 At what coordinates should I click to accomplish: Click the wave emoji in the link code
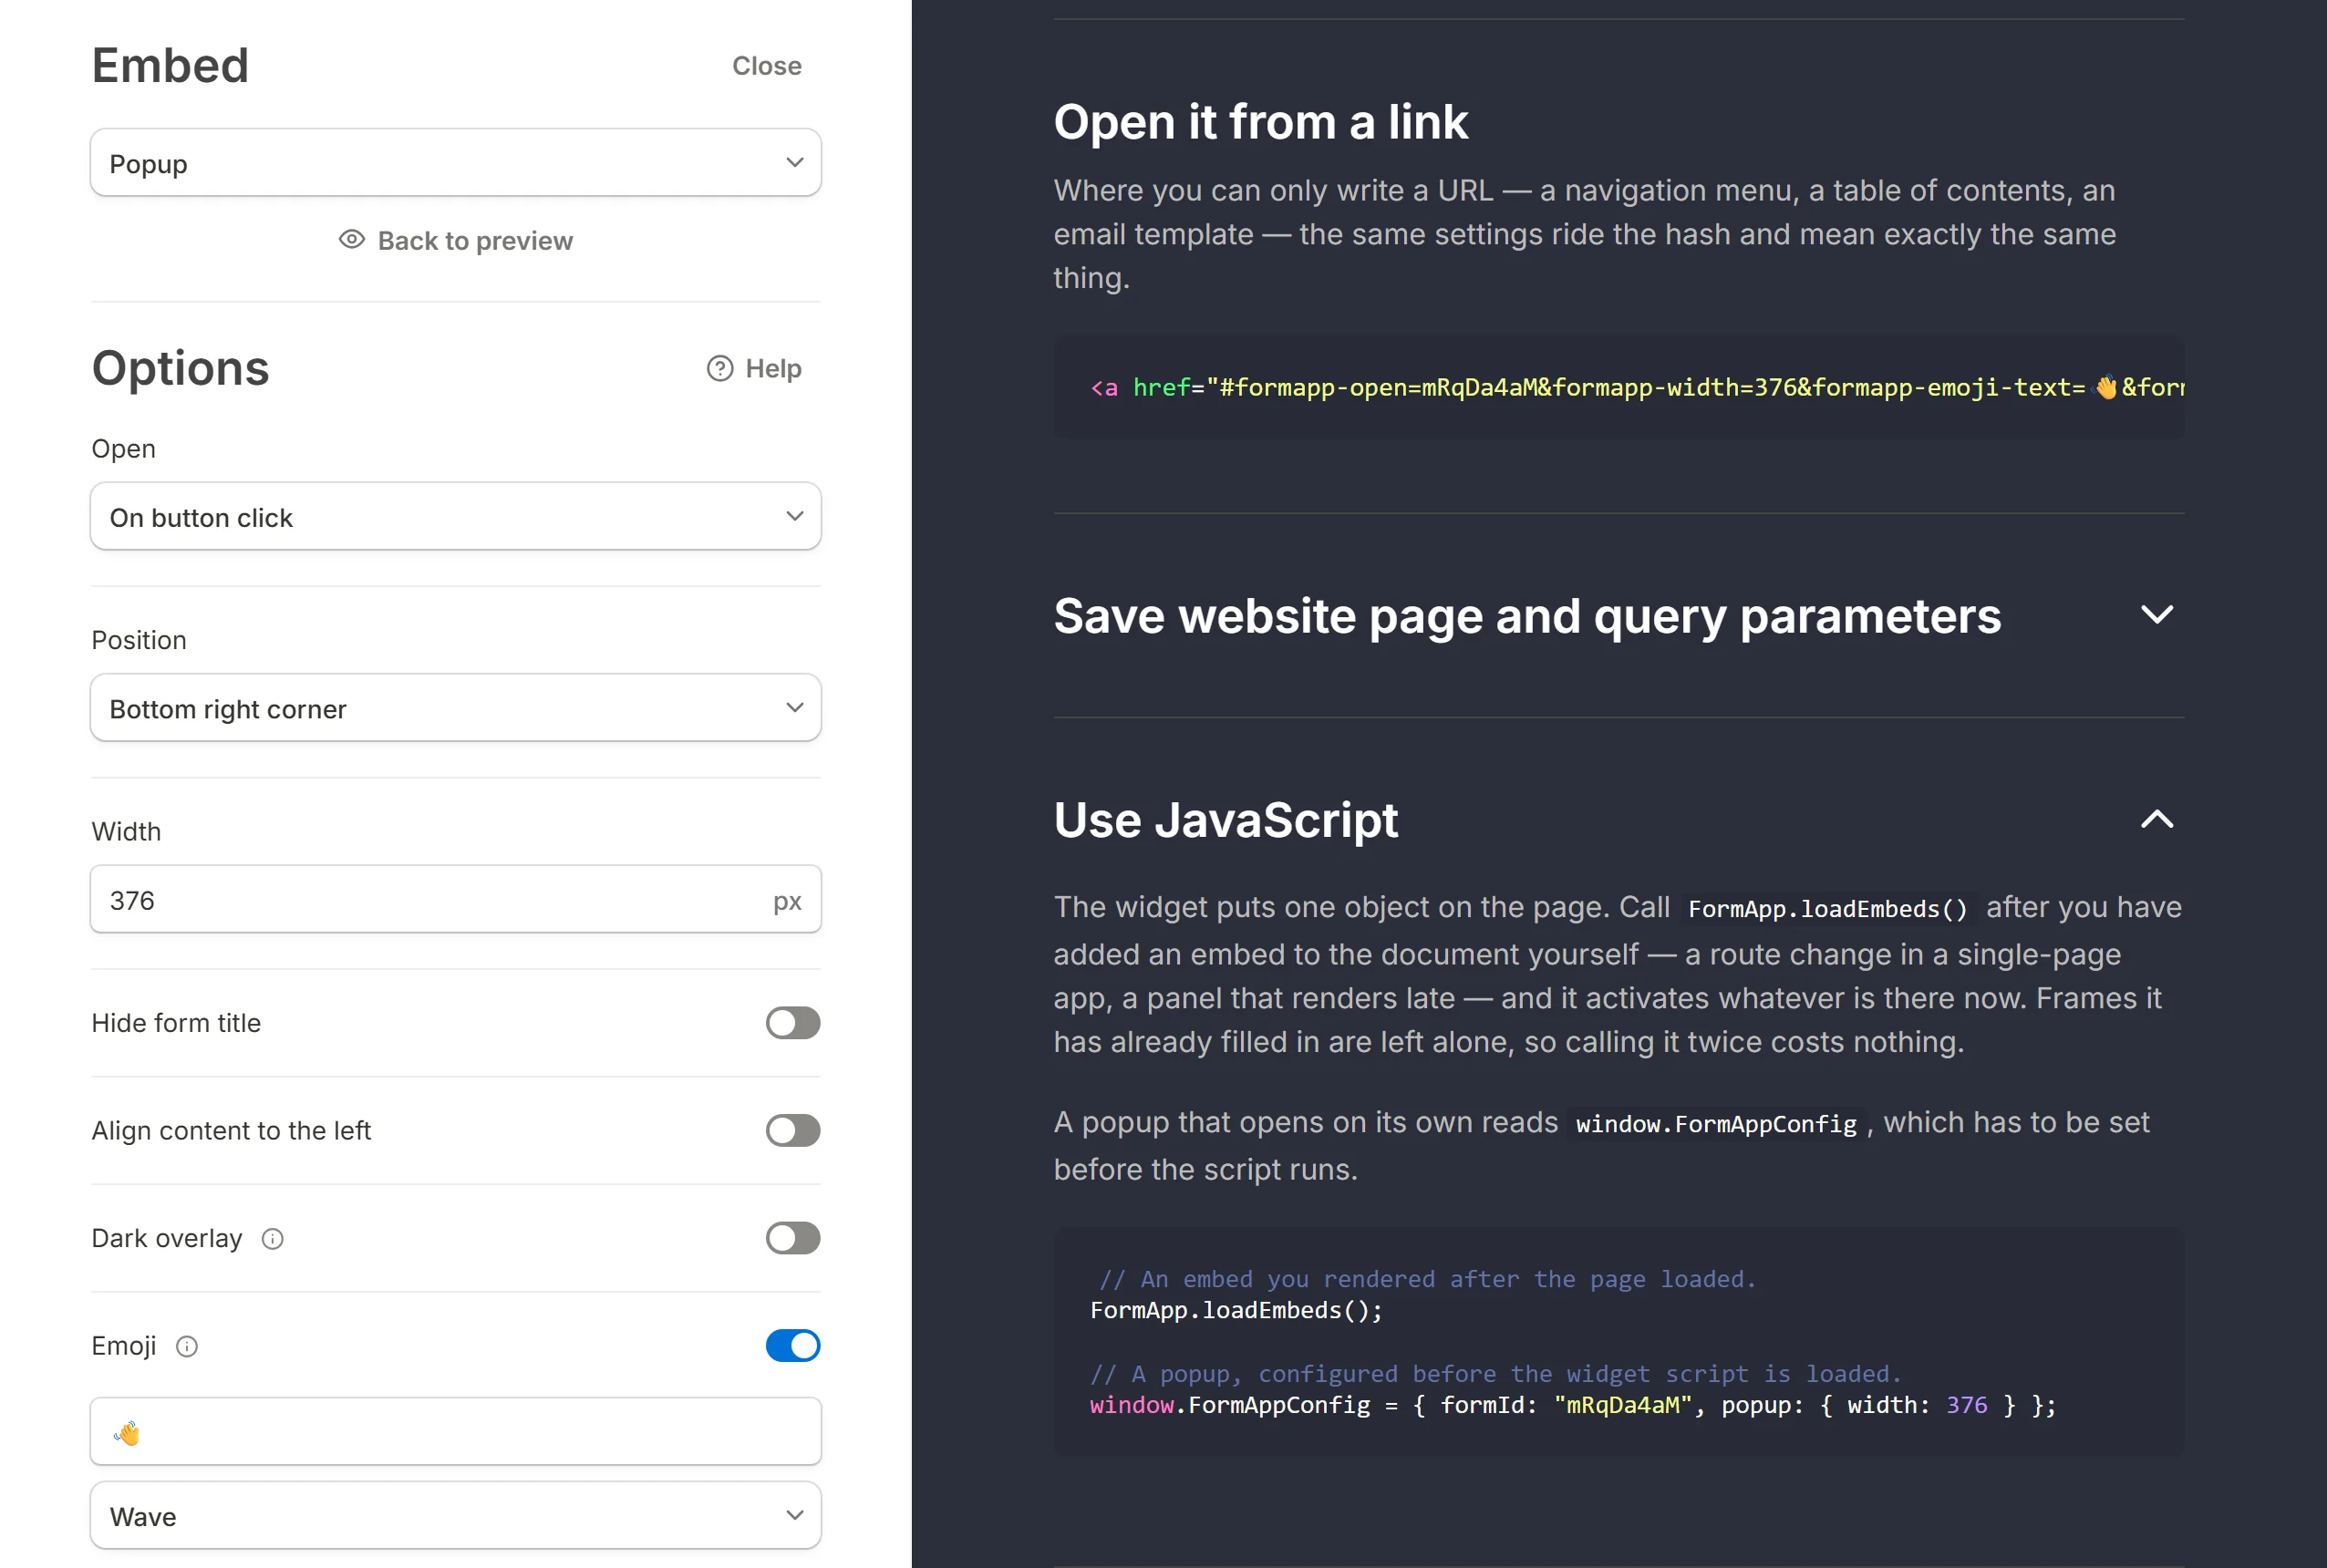click(2105, 387)
